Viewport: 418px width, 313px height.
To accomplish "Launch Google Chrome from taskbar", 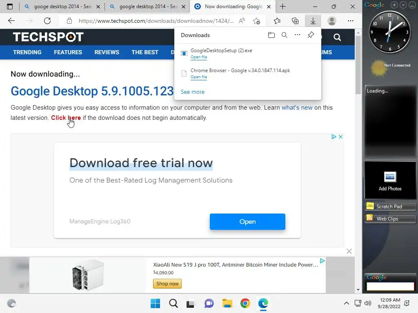I will [245, 303].
